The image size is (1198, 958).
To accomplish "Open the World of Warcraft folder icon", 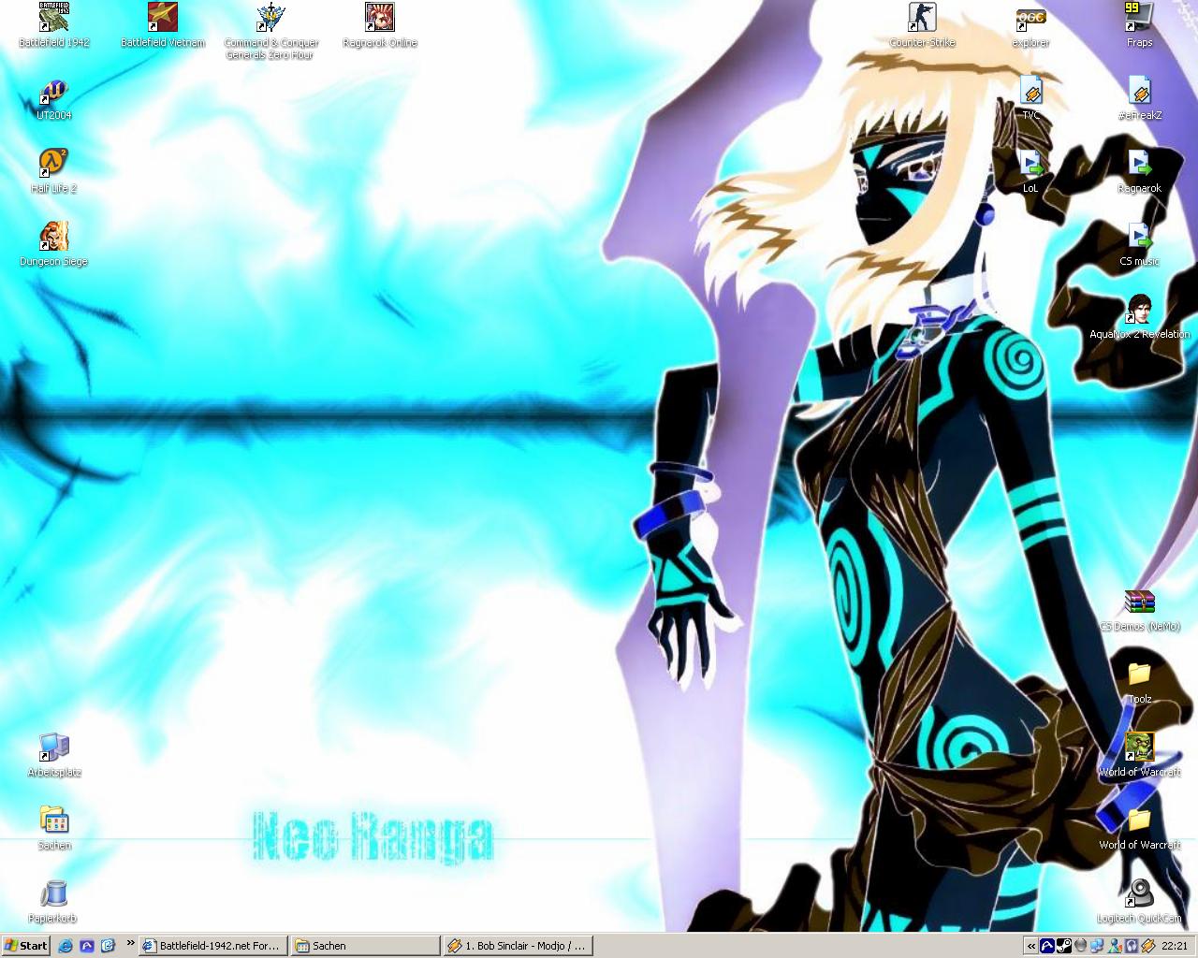I will point(1139,828).
